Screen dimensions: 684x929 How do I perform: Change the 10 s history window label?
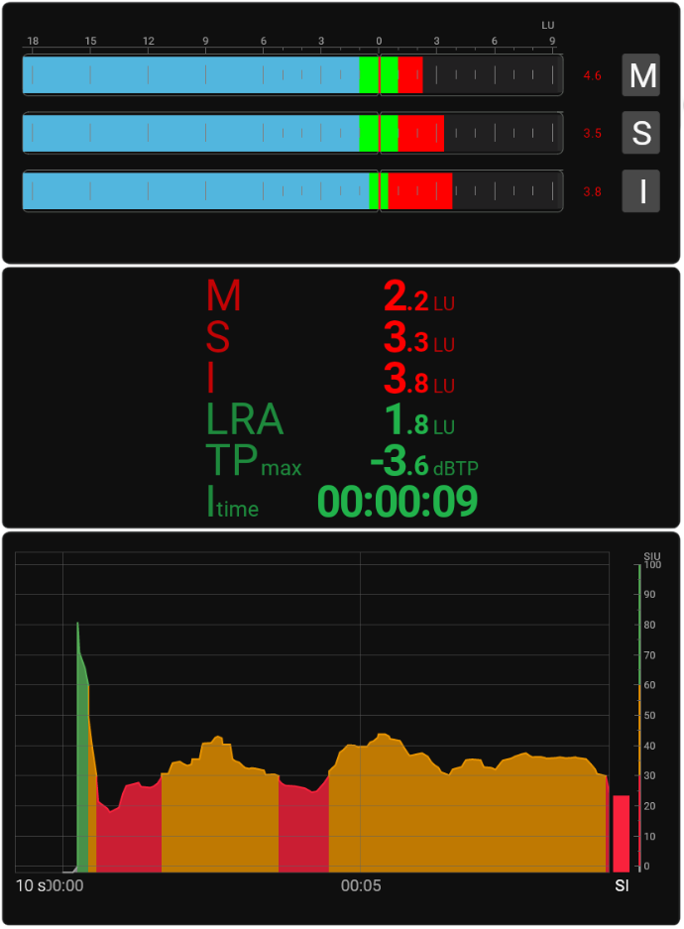(x=30, y=884)
